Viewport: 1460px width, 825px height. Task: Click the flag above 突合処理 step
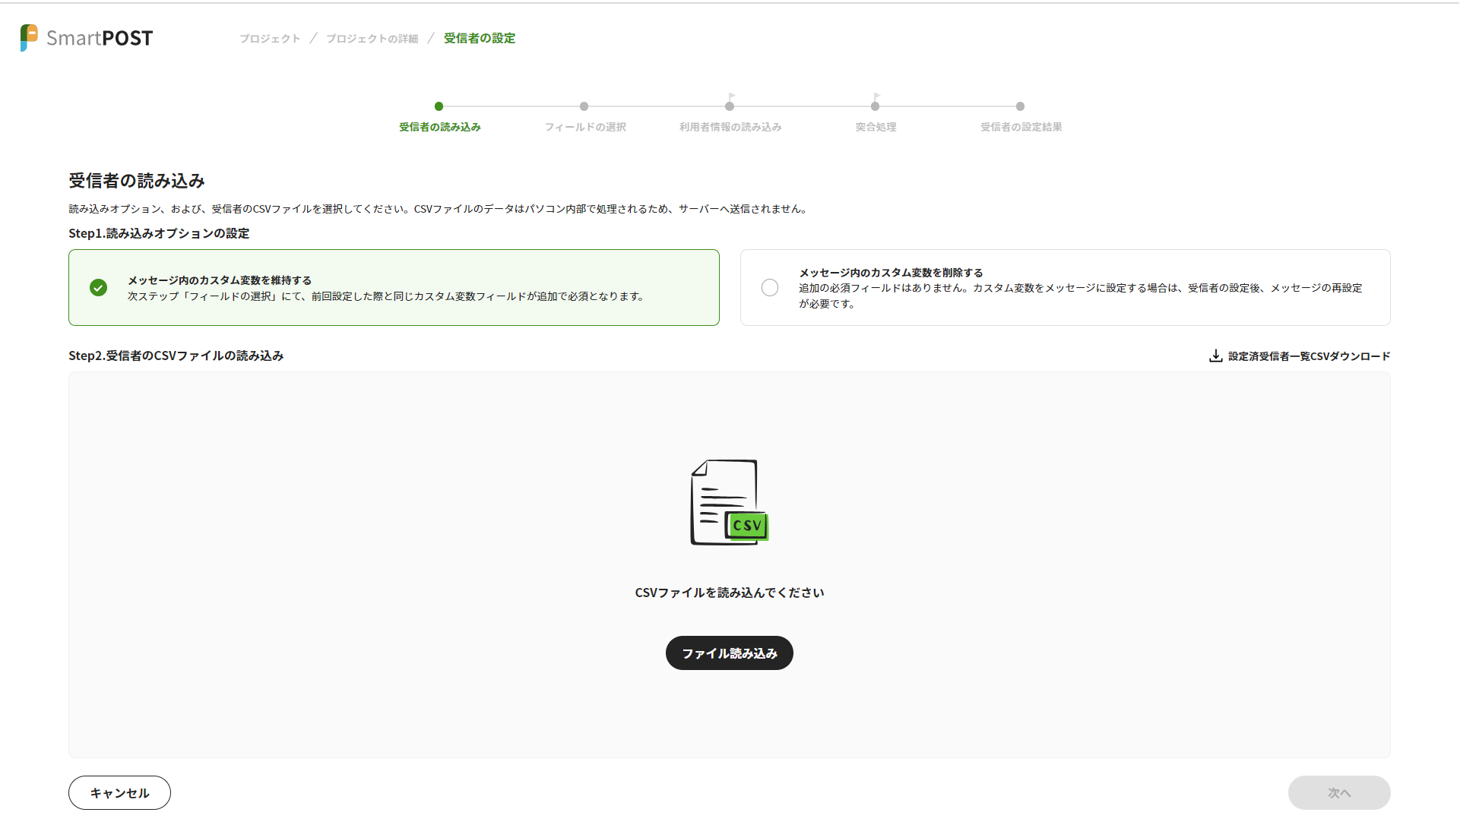pyautogui.click(x=876, y=96)
